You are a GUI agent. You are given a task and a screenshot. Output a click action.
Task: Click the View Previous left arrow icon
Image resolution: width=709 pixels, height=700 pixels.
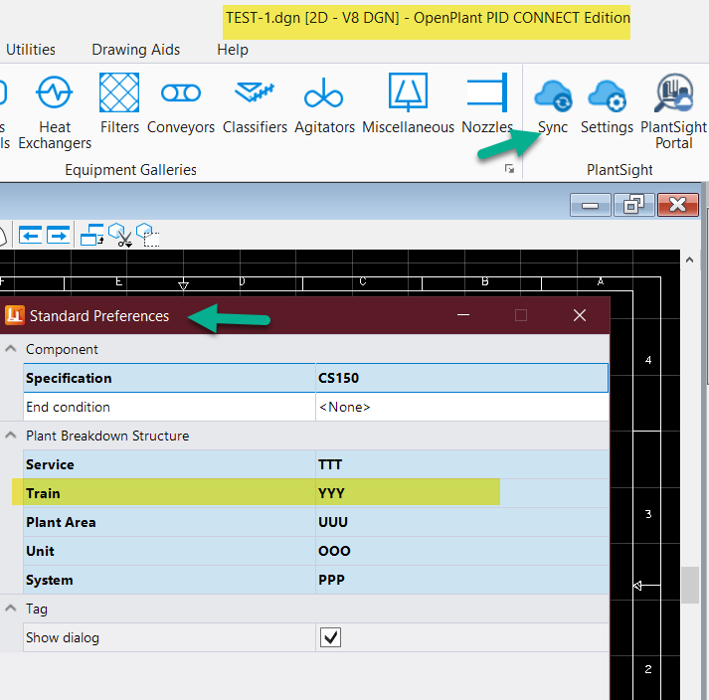click(x=30, y=235)
